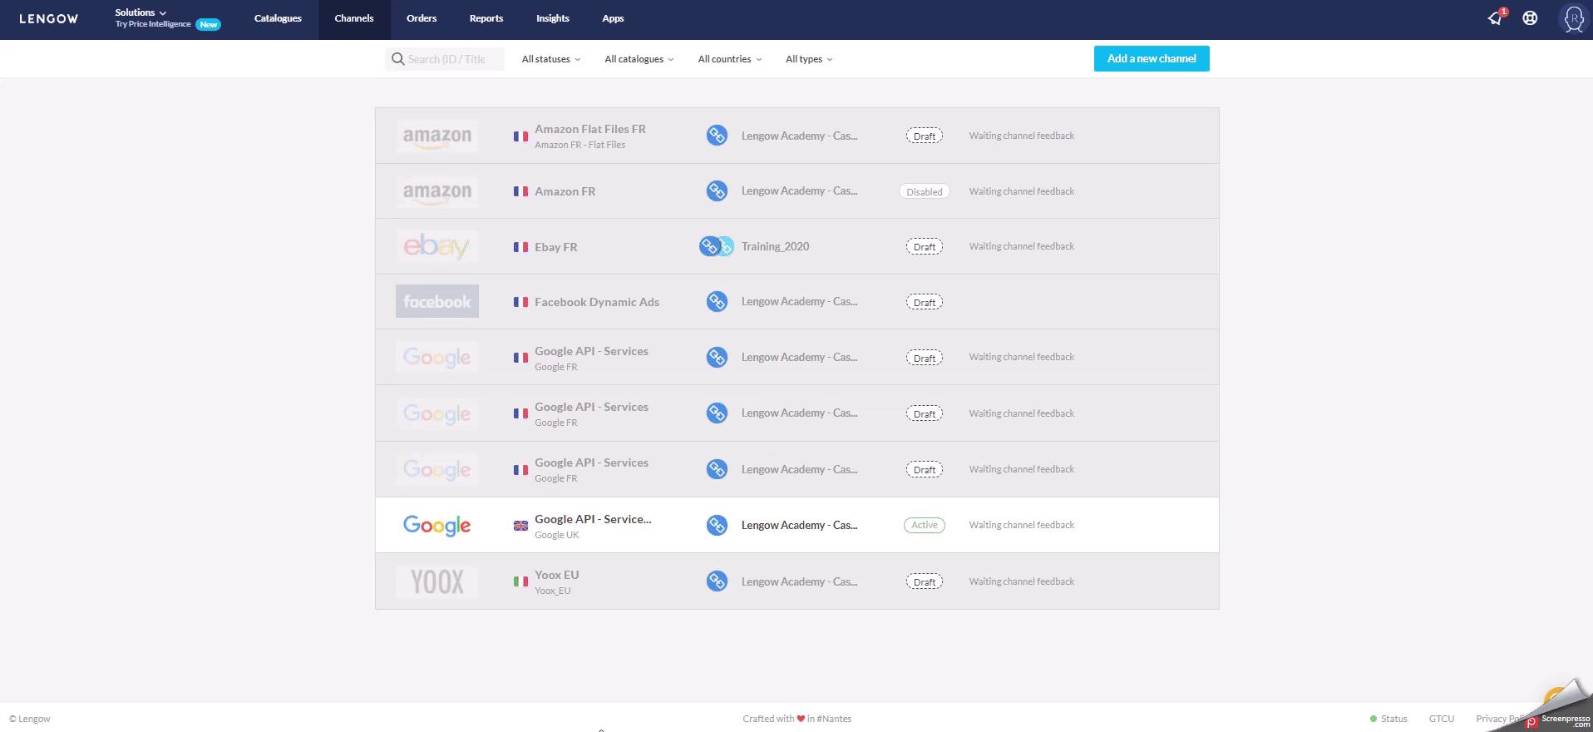Click the link icon in Yoox EU row
Viewport: 1593px width, 732px height.
pos(717,581)
